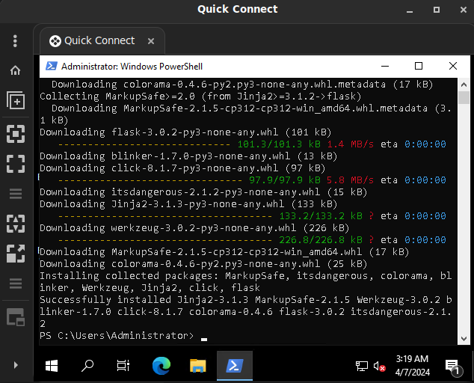Viewport: 474px width, 383px height.
Task: Click the expand-arrow grid icon in sidebar
Action: click(16, 254)
